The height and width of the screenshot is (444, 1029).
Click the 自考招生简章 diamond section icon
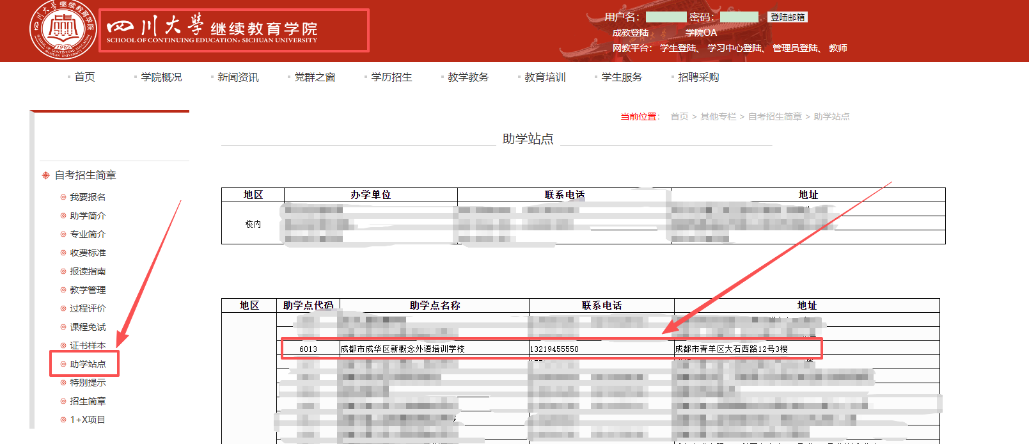click(x=45, y=175)
